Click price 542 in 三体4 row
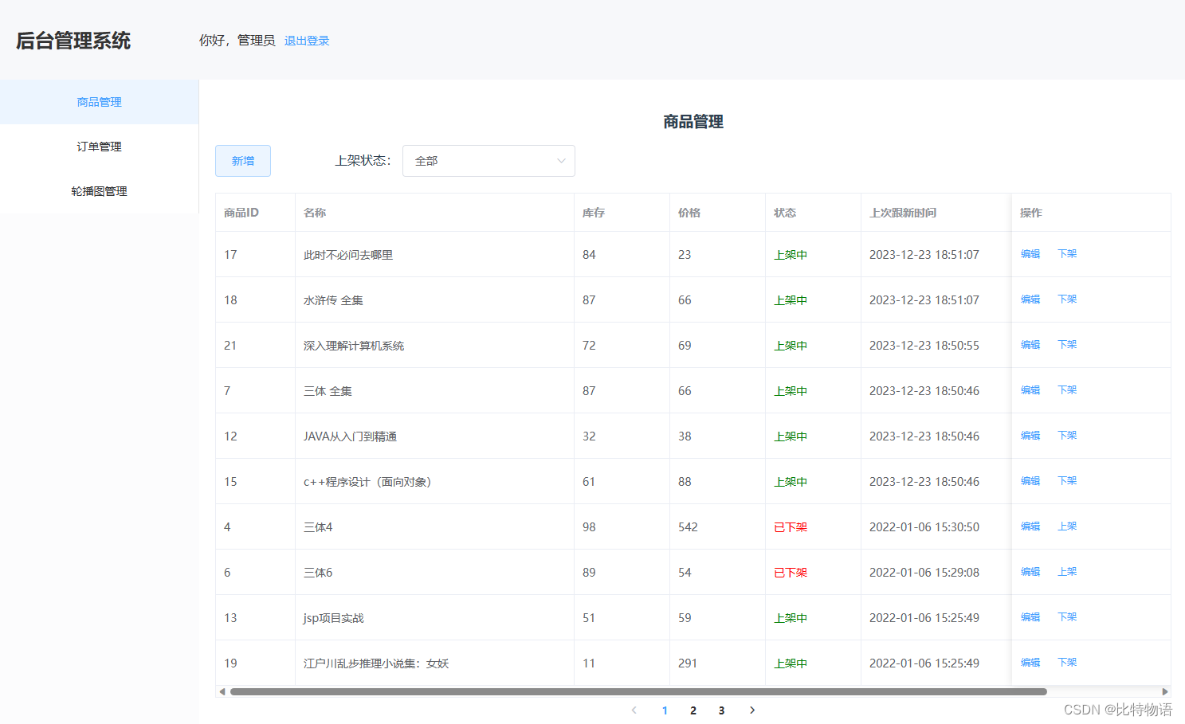The width and height of the screenshot is (1185, 724). tap(688, 527)
